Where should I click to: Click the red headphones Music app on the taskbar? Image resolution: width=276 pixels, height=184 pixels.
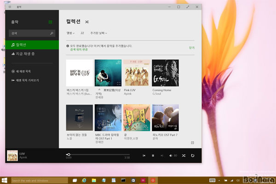click(x=153, y=180)
